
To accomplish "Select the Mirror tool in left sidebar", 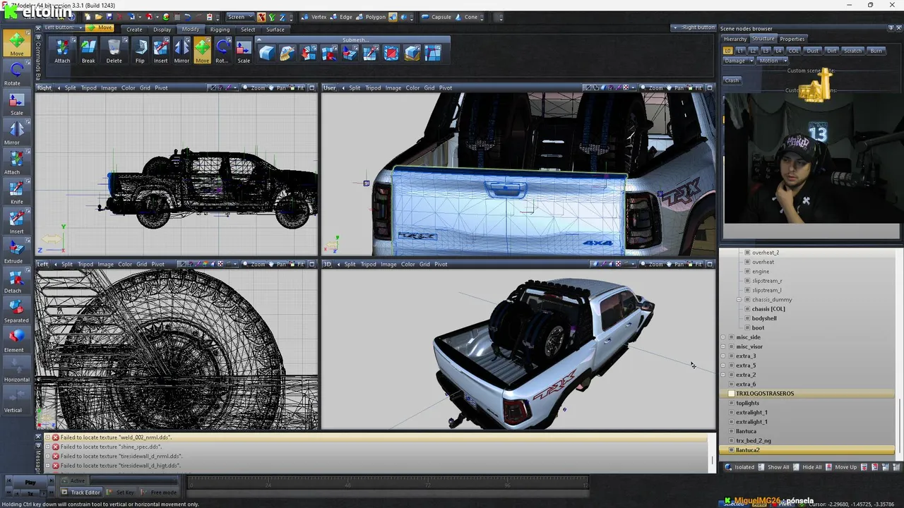I will [16, 133].
